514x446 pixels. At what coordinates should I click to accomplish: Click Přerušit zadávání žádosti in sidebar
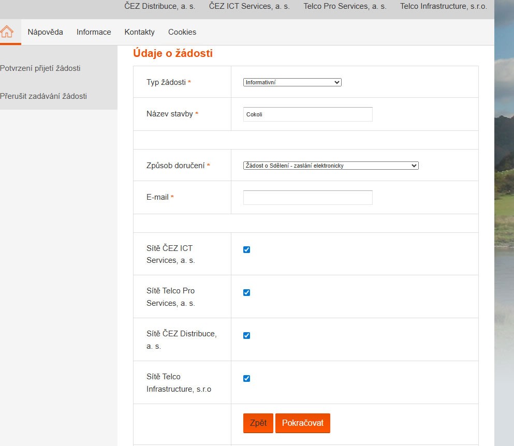click(43, 96)
